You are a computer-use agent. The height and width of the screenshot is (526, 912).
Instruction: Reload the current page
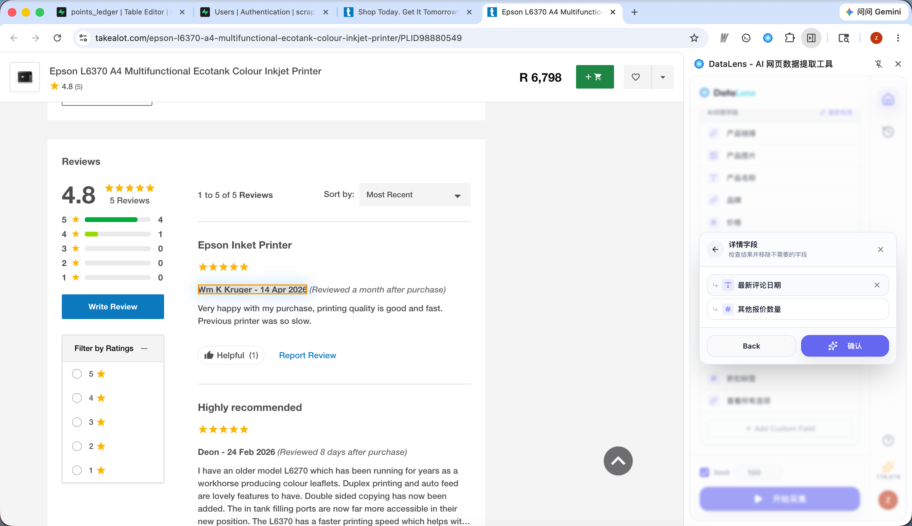(x=57, y=38)
